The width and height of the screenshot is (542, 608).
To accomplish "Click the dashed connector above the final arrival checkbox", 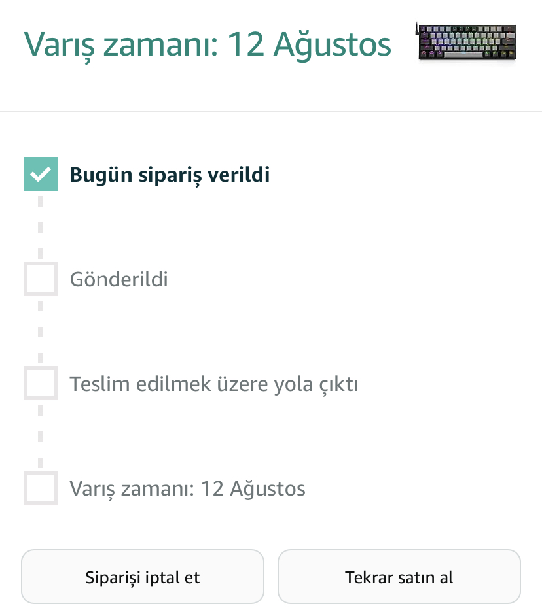I will (41, 435).
